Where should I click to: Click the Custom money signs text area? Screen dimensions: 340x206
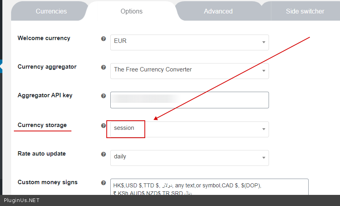pyautogui.click(x=209, y=187)
